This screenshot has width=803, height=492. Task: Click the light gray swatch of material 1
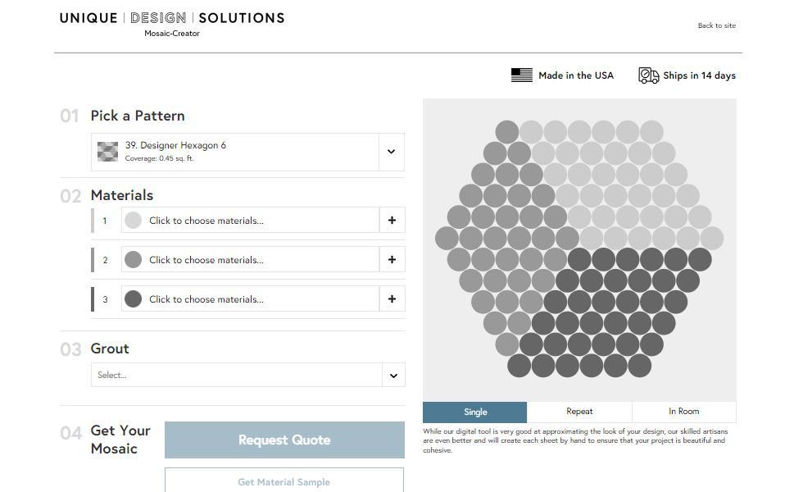133,221
